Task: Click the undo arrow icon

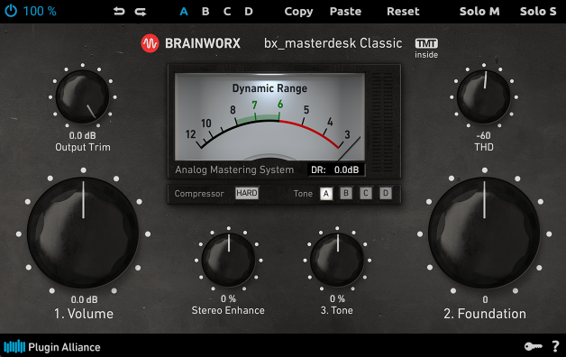Action: point(119,12)
